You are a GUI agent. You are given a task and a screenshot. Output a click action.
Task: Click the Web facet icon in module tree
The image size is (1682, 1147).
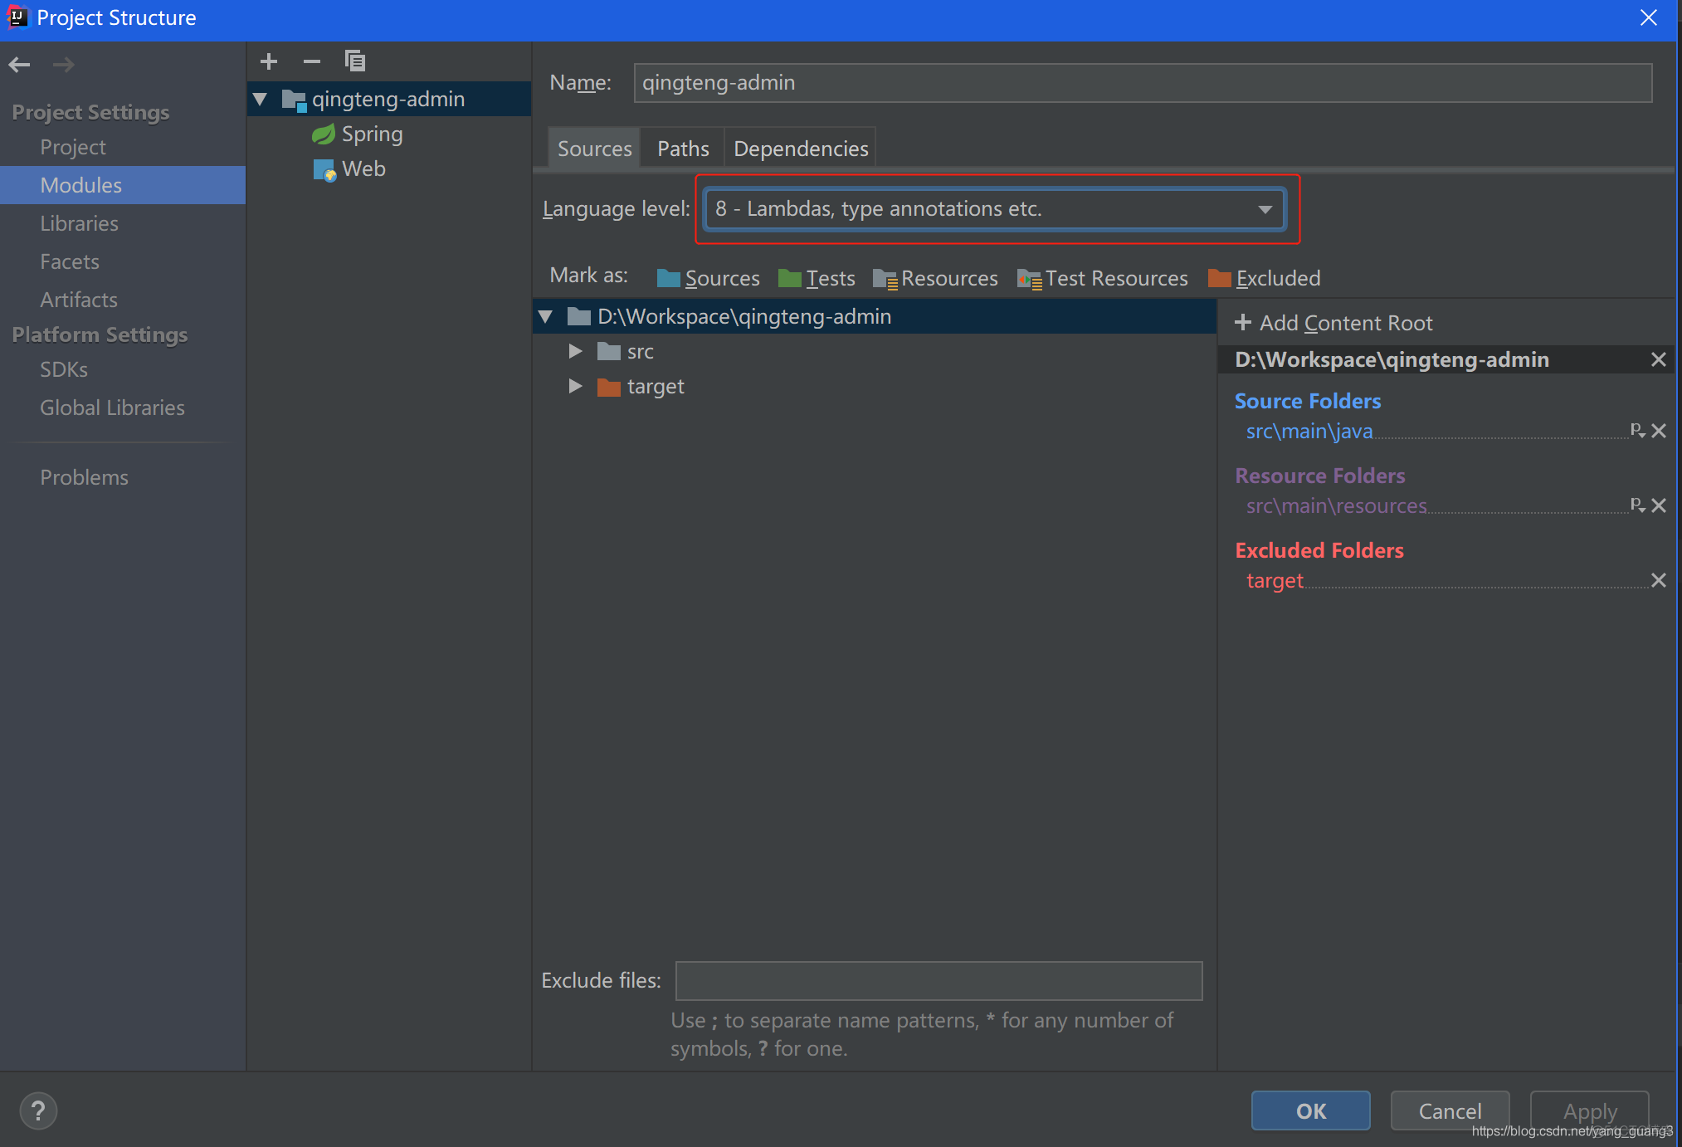coord(324,166)
